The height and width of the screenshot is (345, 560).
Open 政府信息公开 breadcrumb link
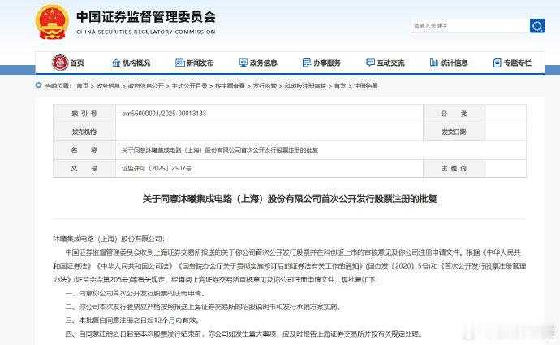point(146,86)
